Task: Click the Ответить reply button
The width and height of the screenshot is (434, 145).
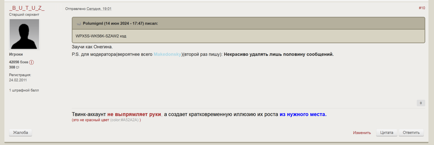Action: [x=411, y=133]
